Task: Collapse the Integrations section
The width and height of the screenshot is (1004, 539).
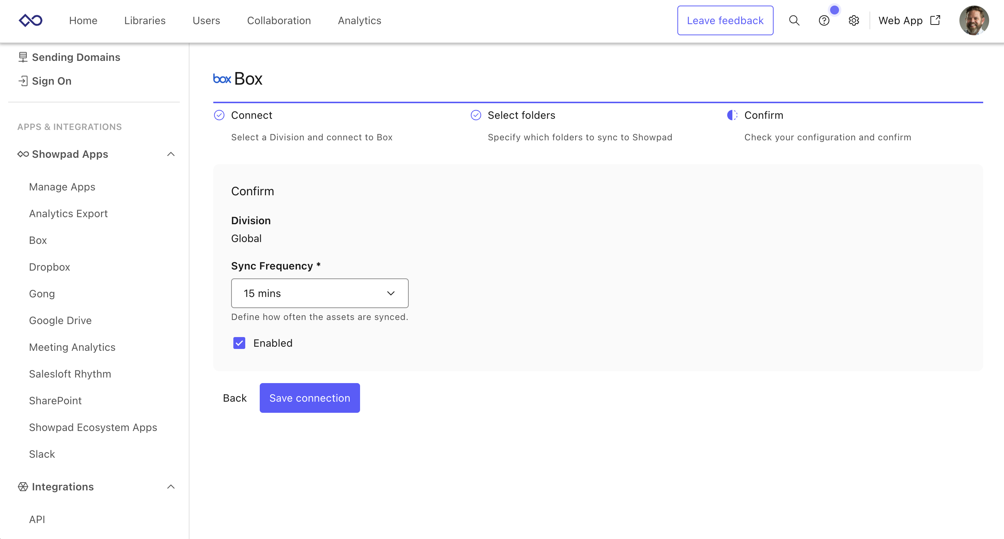Action: point(171,487)
